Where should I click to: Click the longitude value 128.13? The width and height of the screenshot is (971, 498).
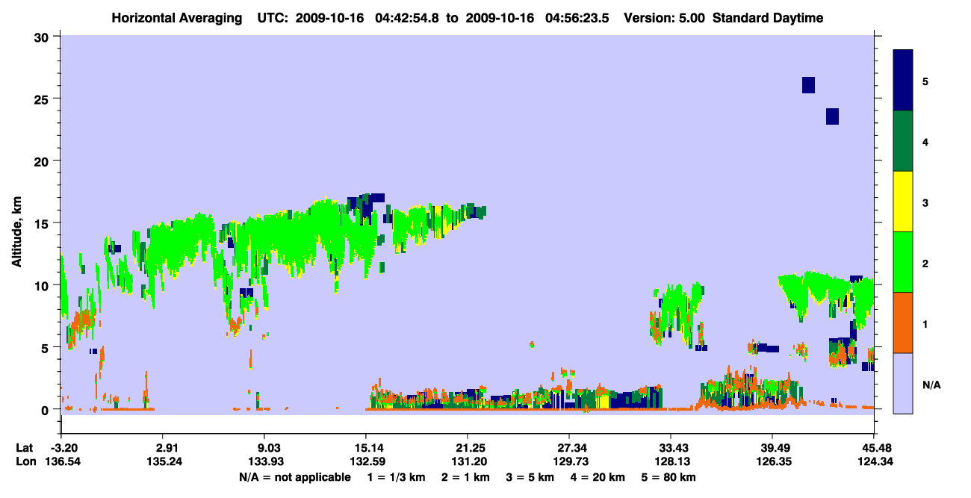(x=671, y=461)
